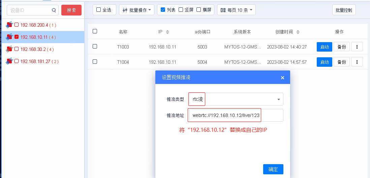Click the adb端口 column header
The height and width of the screenshot is (178, 370).
[x=202, y=32]
